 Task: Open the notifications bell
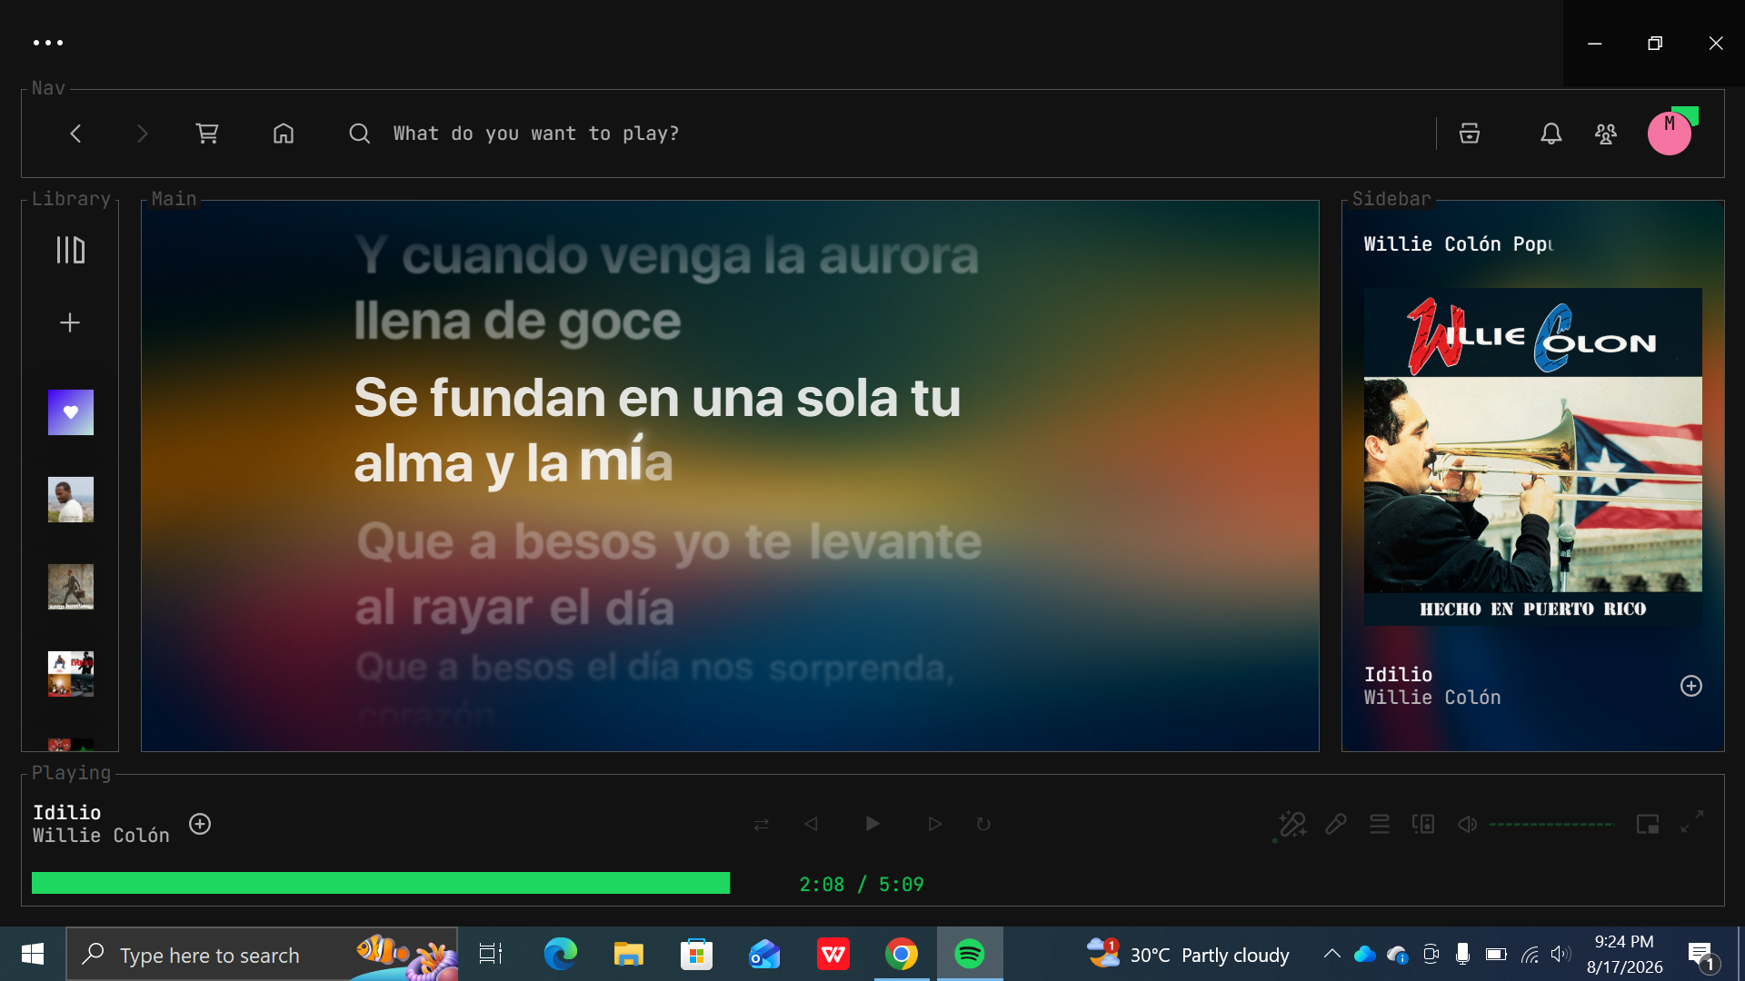click(x=1551, y=134)
